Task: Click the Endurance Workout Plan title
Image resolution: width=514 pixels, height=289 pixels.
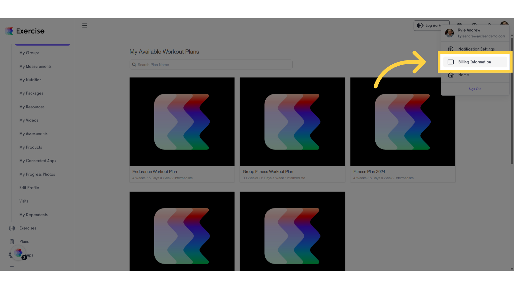Action: (x=154, y=172)
